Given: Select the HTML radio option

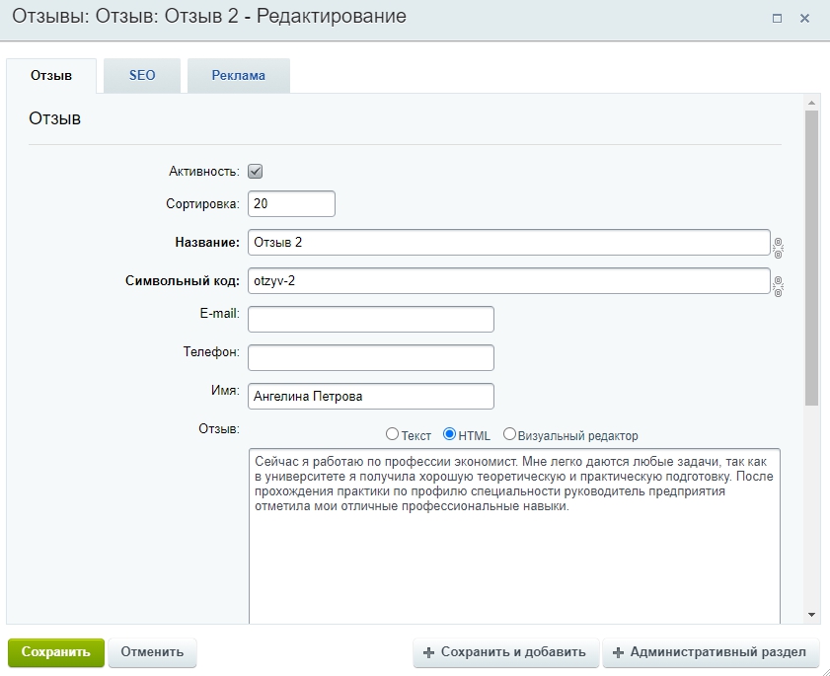Looking at the screenshot, I should click(449, 434).
